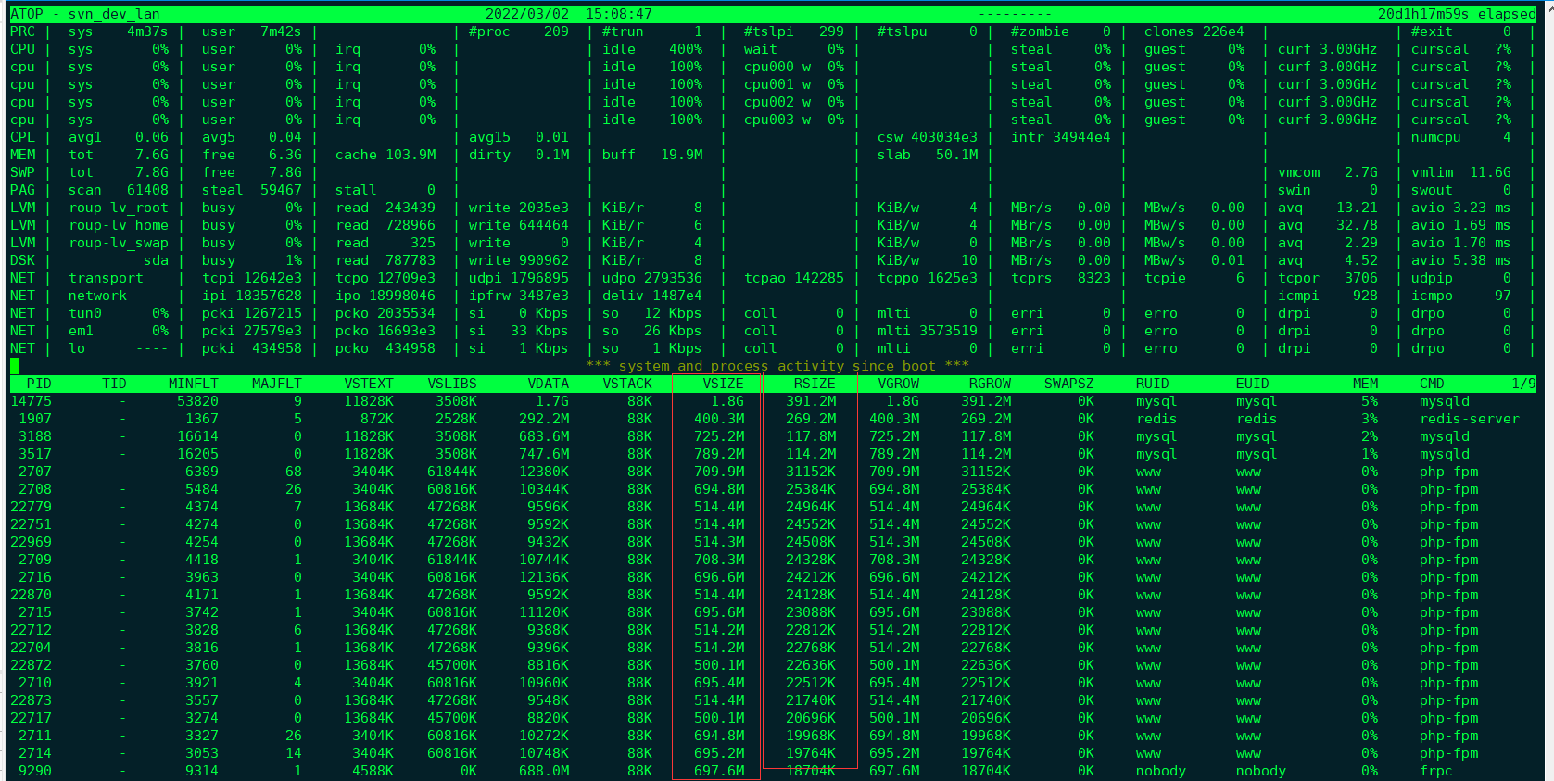Click the 20d1h17m59s elapsed text
Screen dimensions: 1554x781
[1457, 14]
